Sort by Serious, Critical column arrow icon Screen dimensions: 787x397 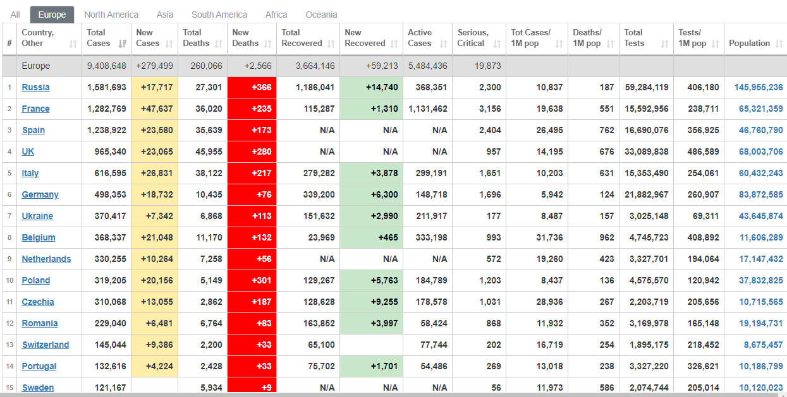(497, 44)
